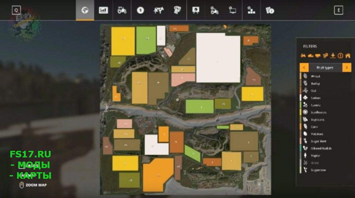
Task: Click the Zoom Map mouse hint
Action: 33,185
